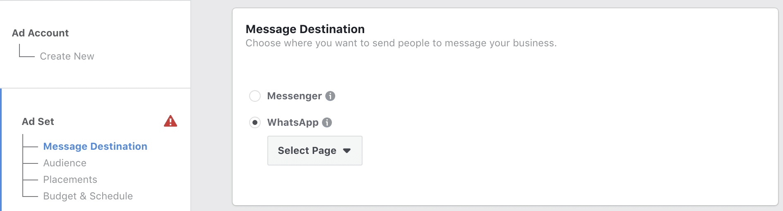Click the Message Destination panel title
Screen dimensions: 783x211
click(305, 29)
